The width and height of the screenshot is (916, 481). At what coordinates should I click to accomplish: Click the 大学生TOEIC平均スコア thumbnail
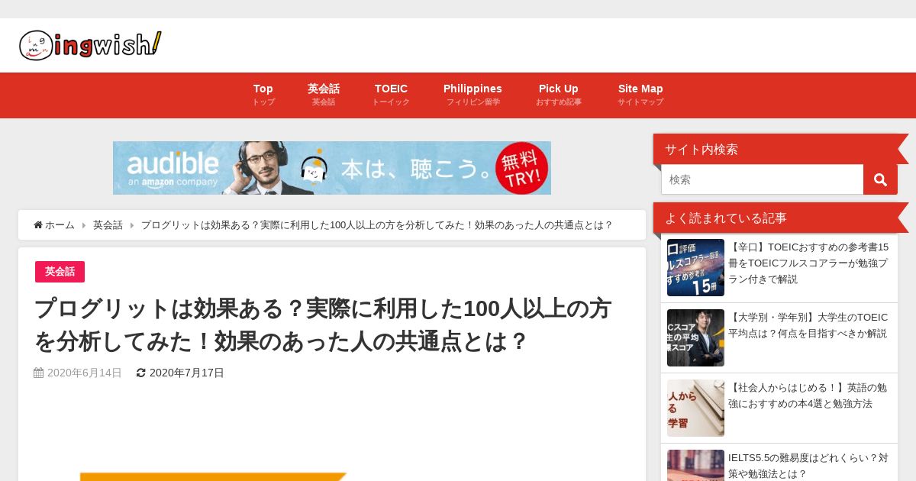tap(695, 337)
